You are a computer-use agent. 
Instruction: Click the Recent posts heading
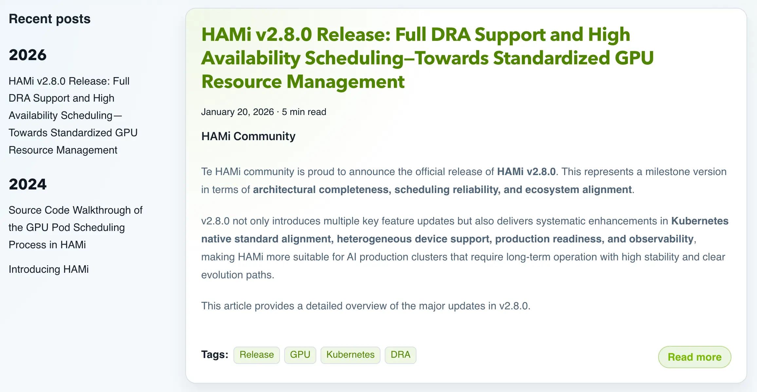coord(49,19)
